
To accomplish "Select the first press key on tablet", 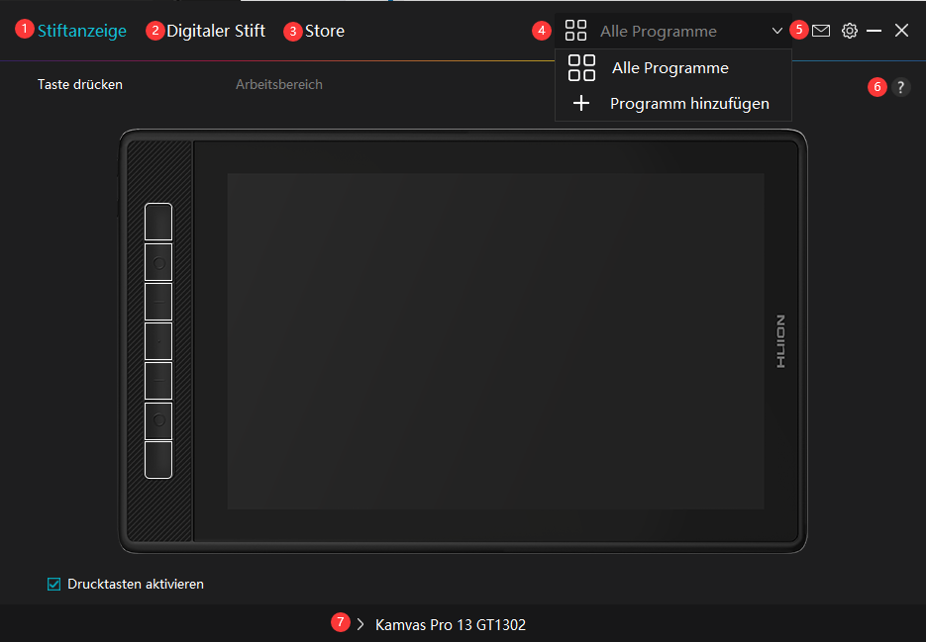I will pyautogui.click(x=158, y=222).
